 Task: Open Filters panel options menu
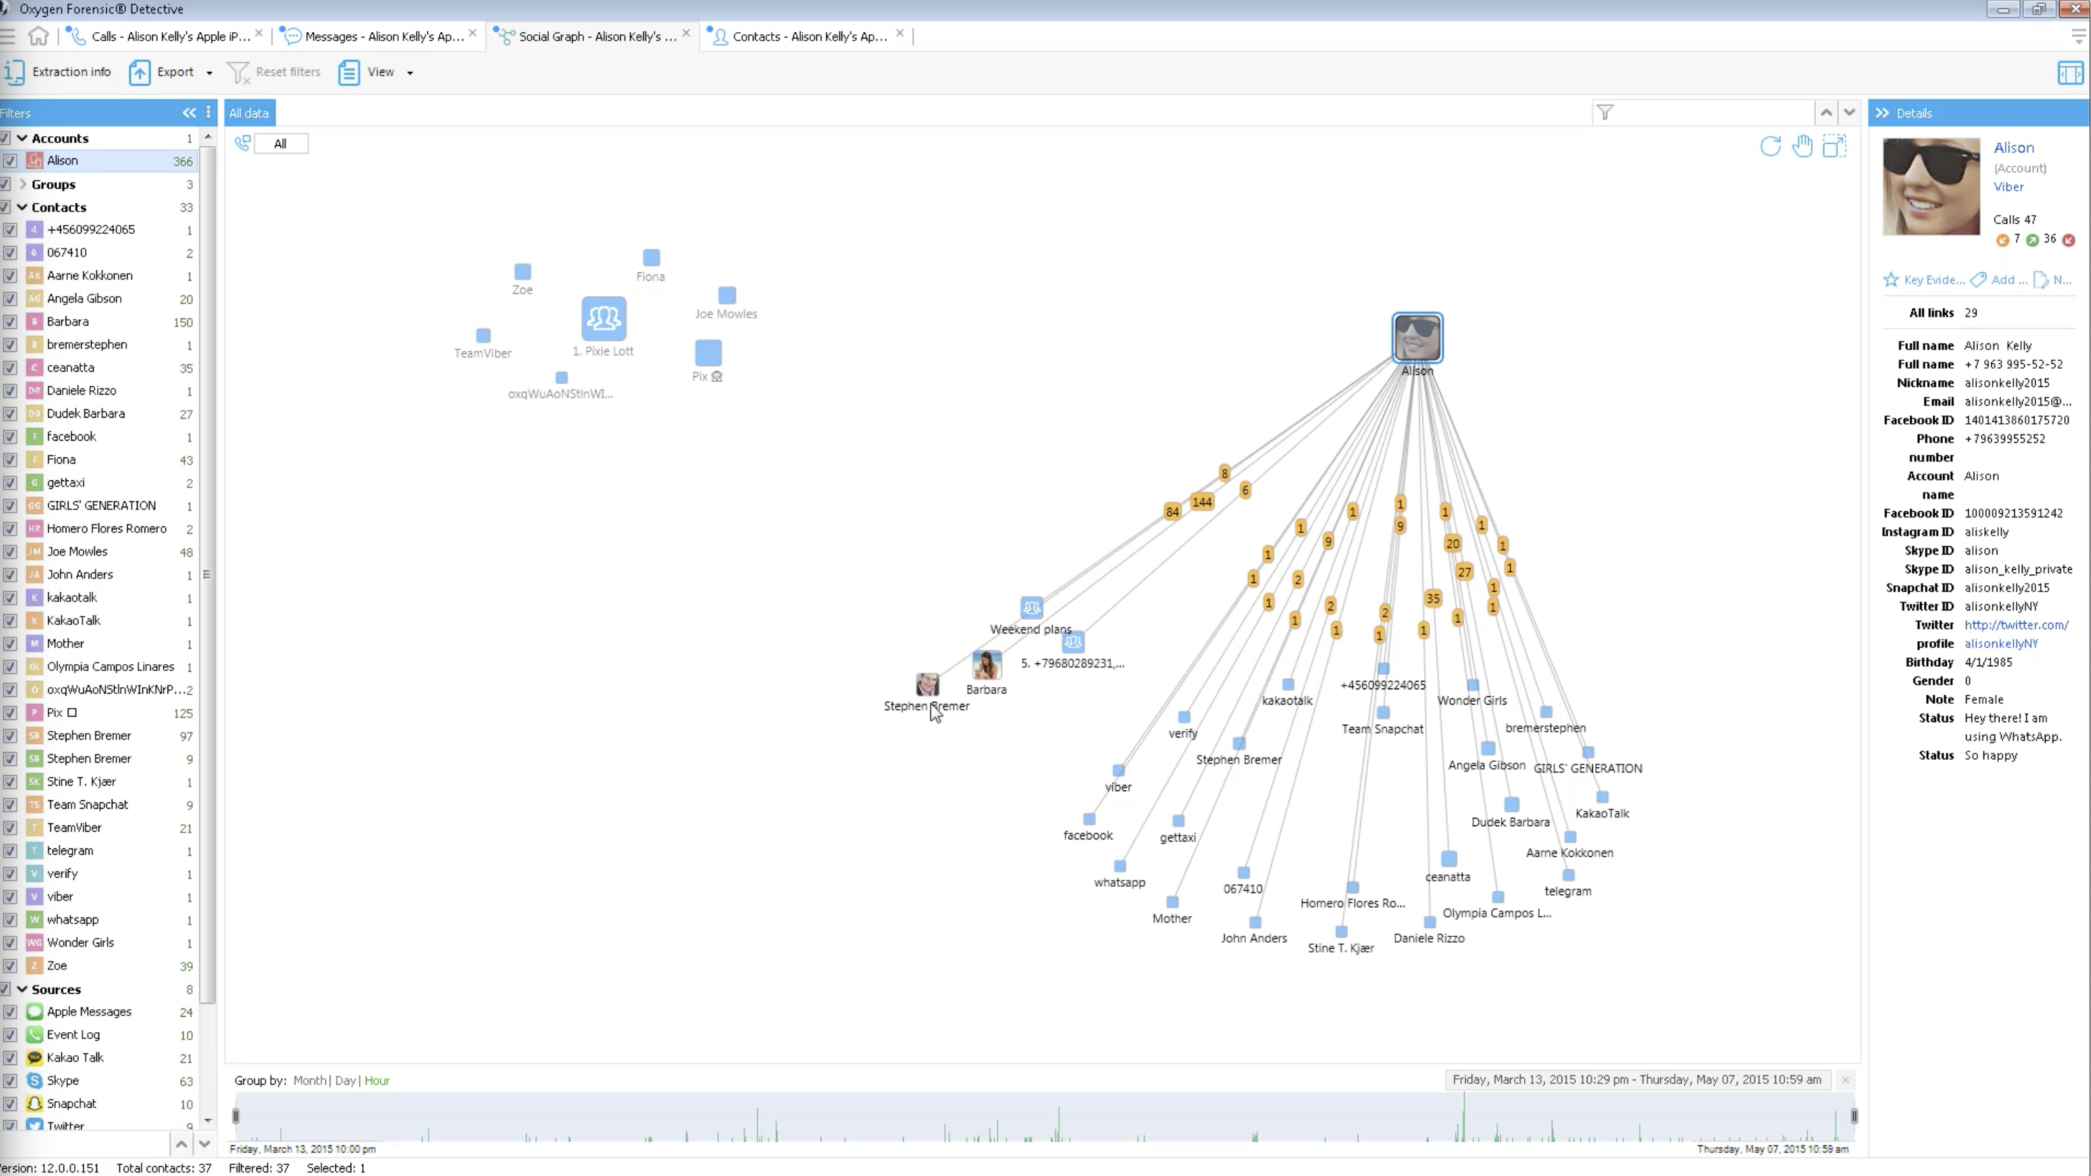tap(209, 113)
